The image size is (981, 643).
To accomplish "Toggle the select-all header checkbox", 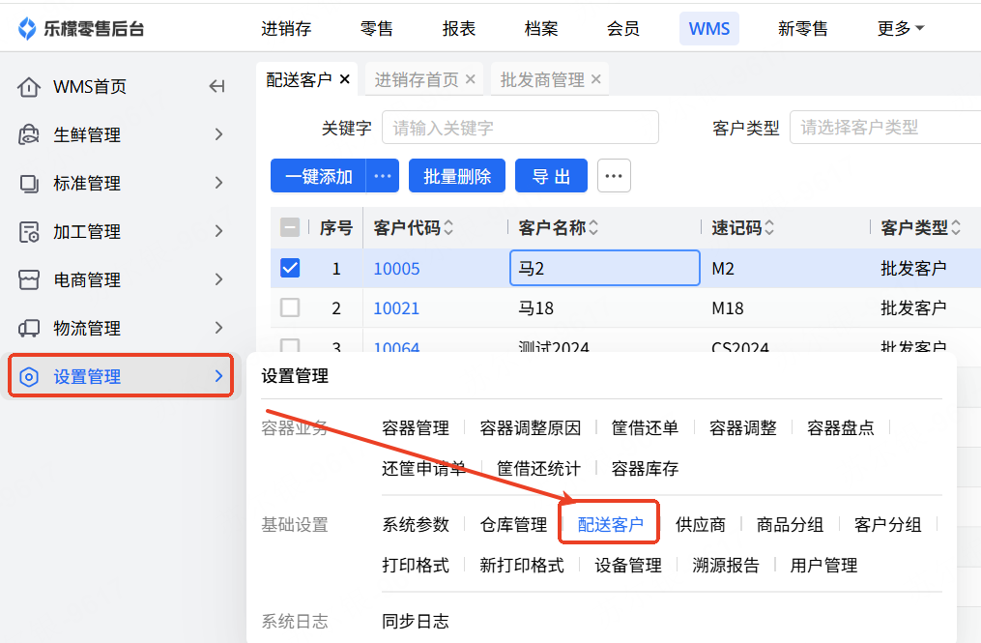I will [x=290, y=228].
